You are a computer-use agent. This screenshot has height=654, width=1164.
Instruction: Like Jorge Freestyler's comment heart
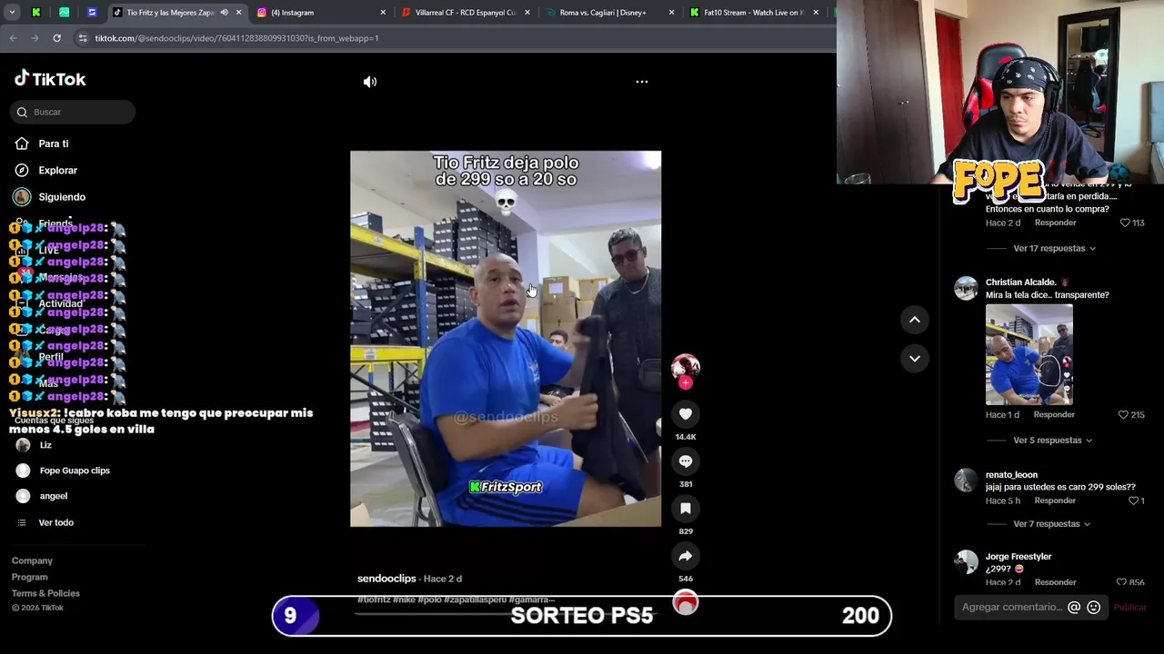(1122, 582)
